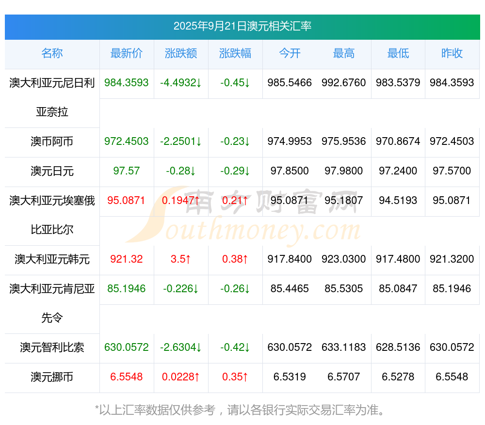Screen dimensions: 485x425
Task: Click low value 85.0847
Action: pyautogui.click(x=398, y=289)
